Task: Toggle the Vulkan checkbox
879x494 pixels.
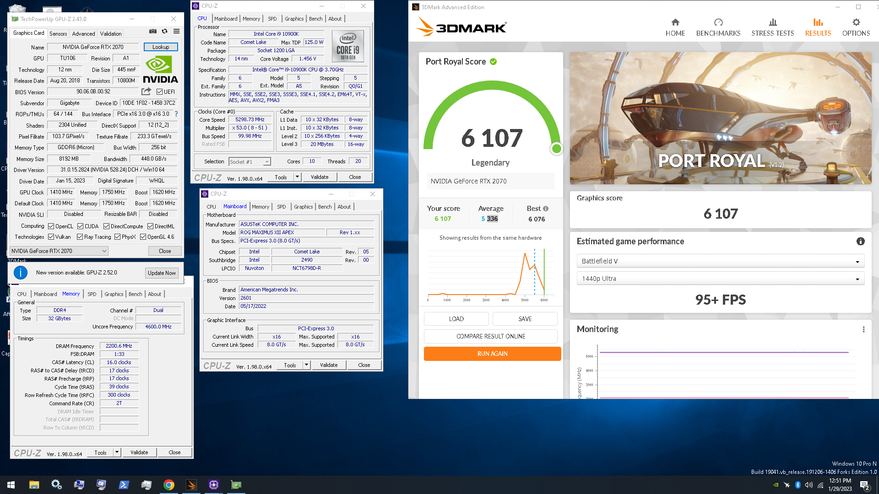Action: click(51, 237)
